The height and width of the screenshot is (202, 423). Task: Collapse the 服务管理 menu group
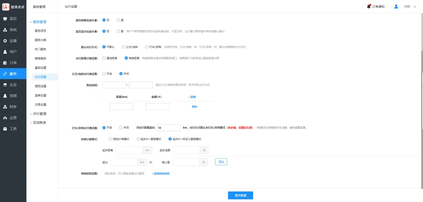click(31, 22)
